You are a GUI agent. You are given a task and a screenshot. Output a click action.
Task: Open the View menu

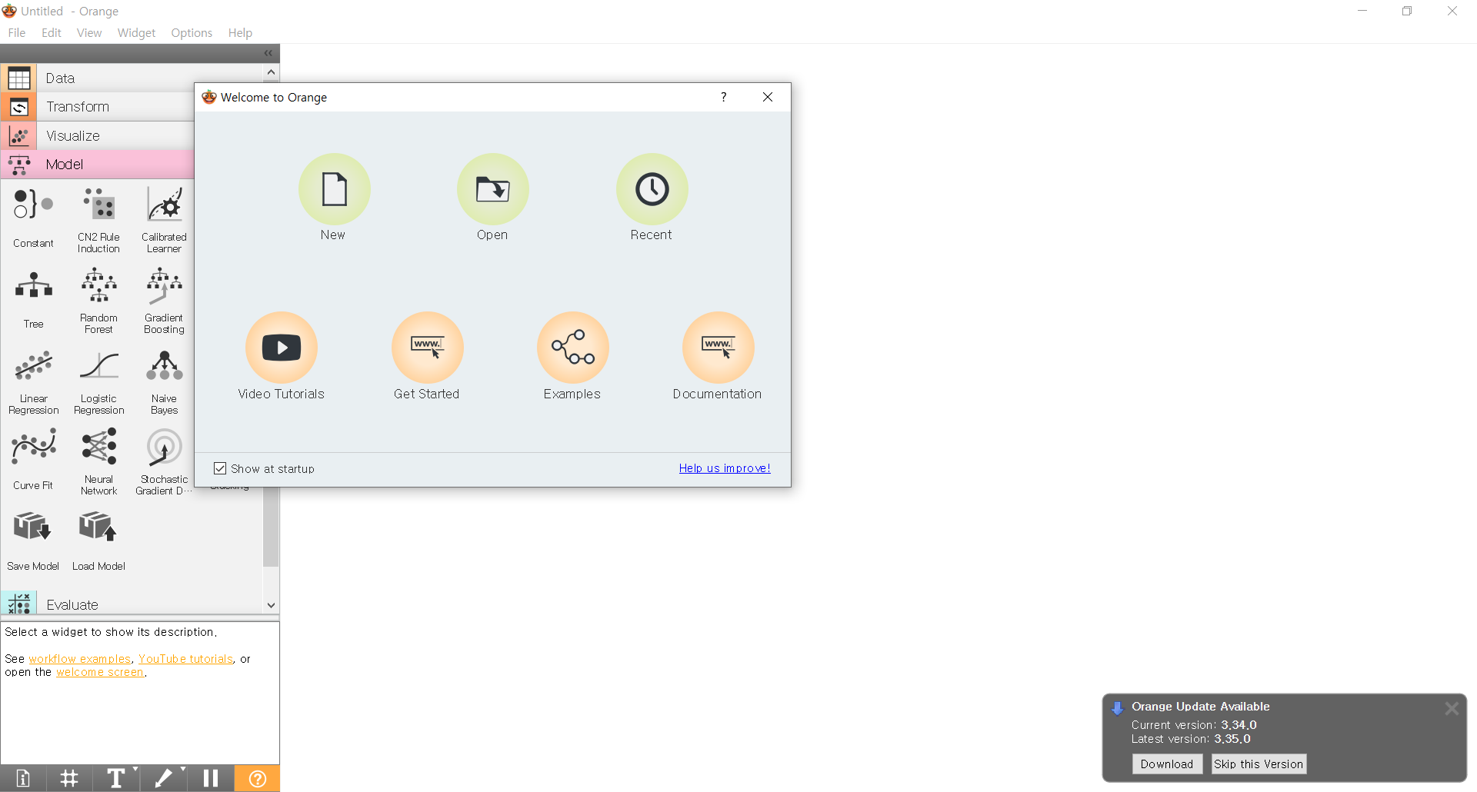89,32
